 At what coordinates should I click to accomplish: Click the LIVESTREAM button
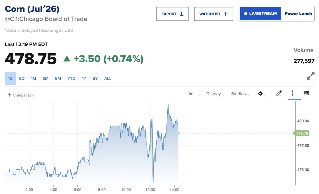point(261,14)
